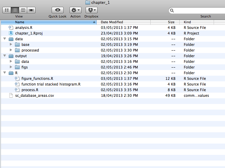225x168 pixels.
Task: Click the magnifier icon in search
Action: 172,10
